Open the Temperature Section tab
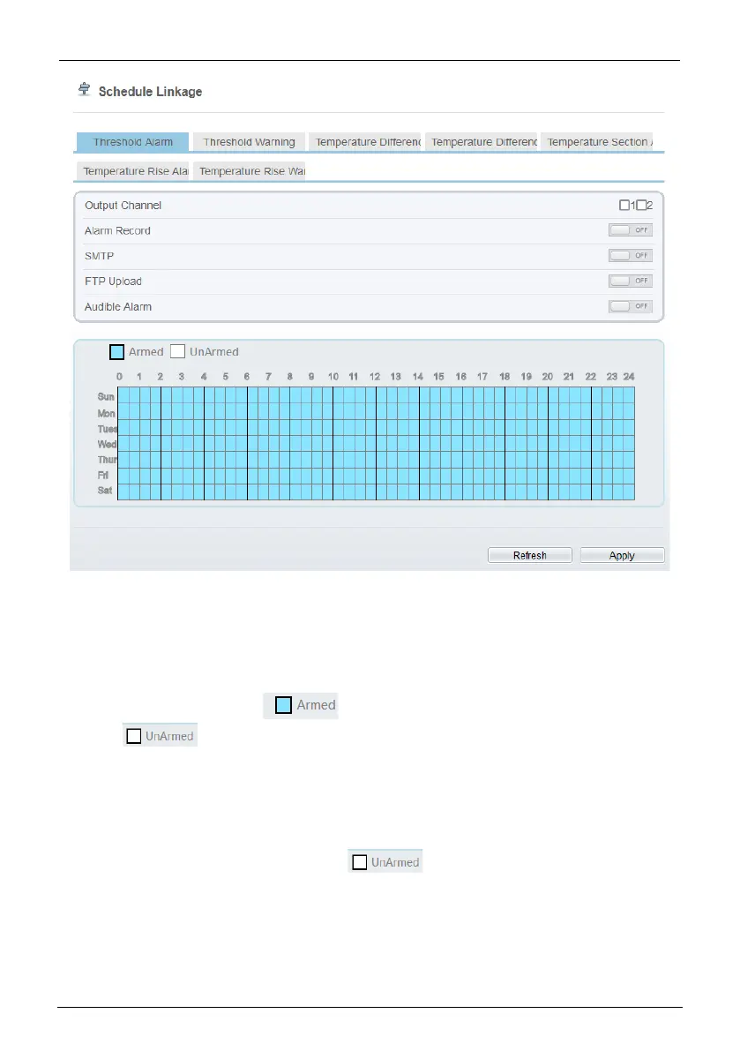The height and width of the screenshot is (1051, 740). pos(598,142)
